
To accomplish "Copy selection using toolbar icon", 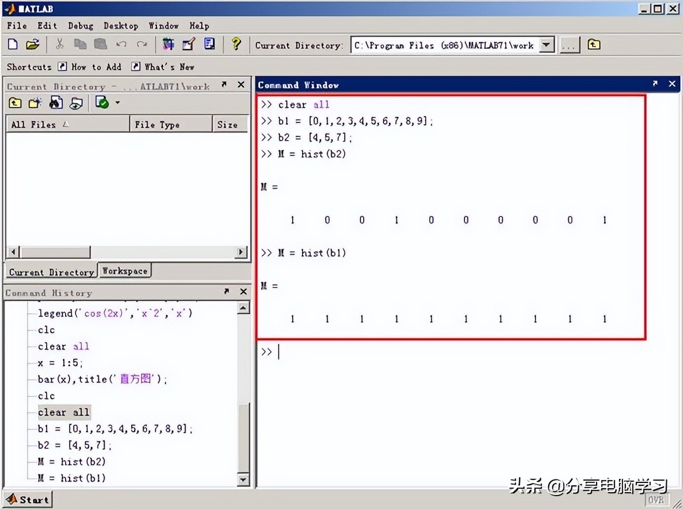I will pos(80,44).
